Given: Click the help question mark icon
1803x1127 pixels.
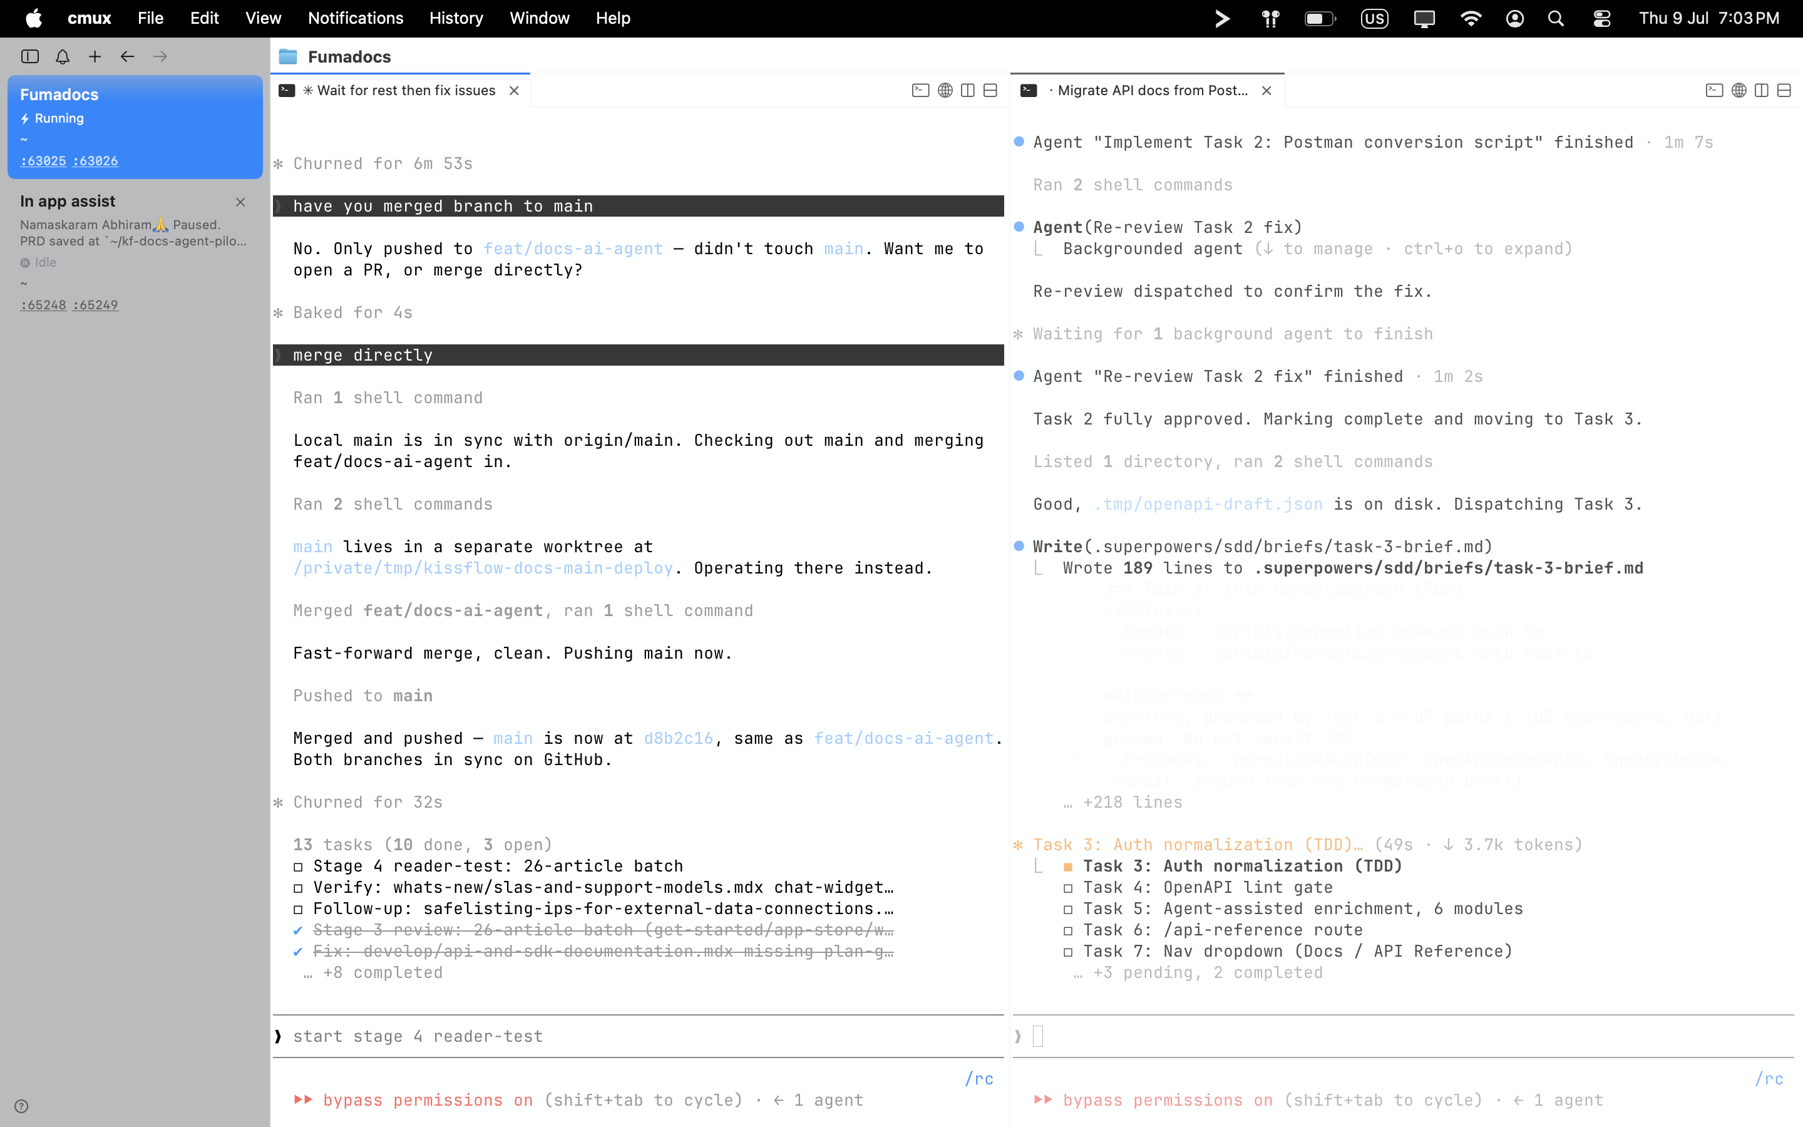Looking at the screenshot, I should tap(22, 1106).
